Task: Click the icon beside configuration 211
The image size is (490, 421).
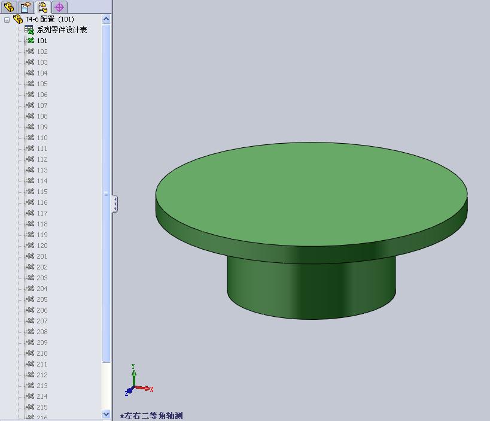Action: [30, 364]
